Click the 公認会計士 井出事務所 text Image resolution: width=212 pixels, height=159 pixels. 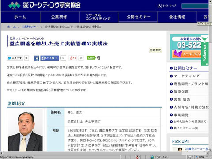pos(84,121)
